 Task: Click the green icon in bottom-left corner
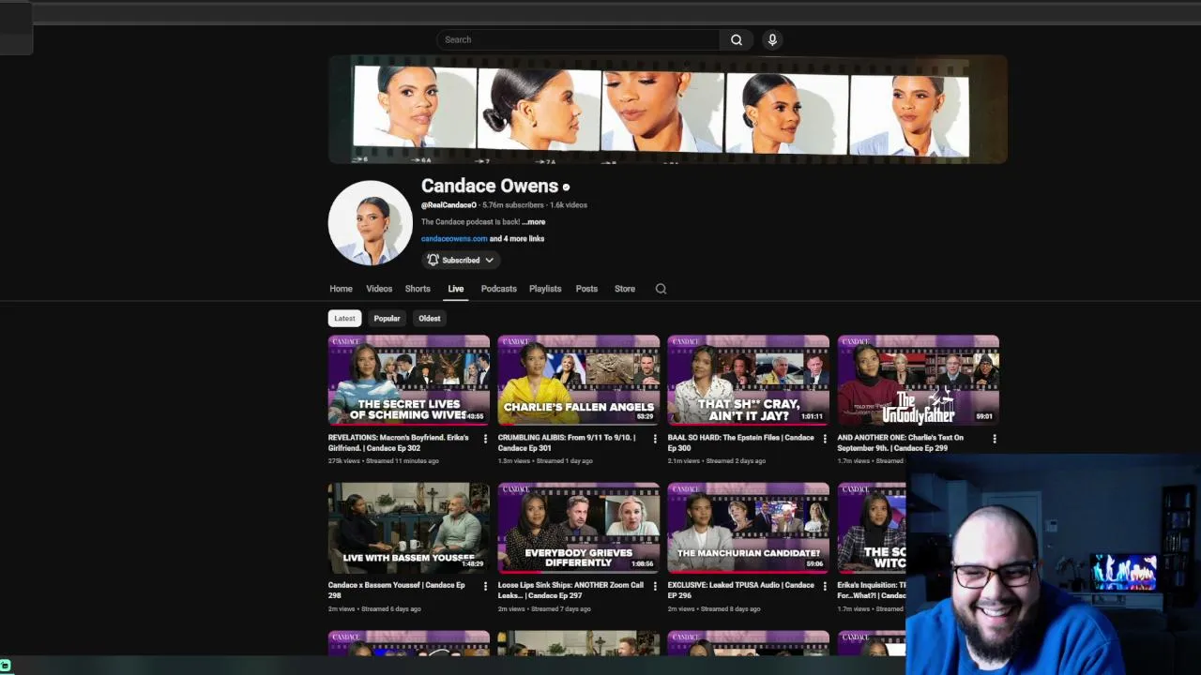click(x=6, y=665)
